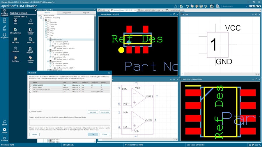Open the Edit sidebar section
The height and width of the screenshot is (147, 262).
pyautogui.click(x=4, y=28)
